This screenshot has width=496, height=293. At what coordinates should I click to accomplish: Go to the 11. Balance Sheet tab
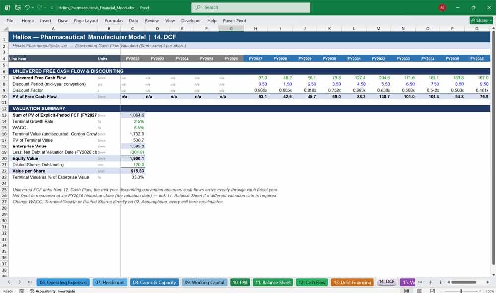coord(273,282)
